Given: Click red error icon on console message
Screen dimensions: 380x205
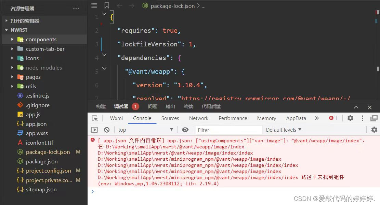Looking at the screenshot, I should [x=93, y=140].
